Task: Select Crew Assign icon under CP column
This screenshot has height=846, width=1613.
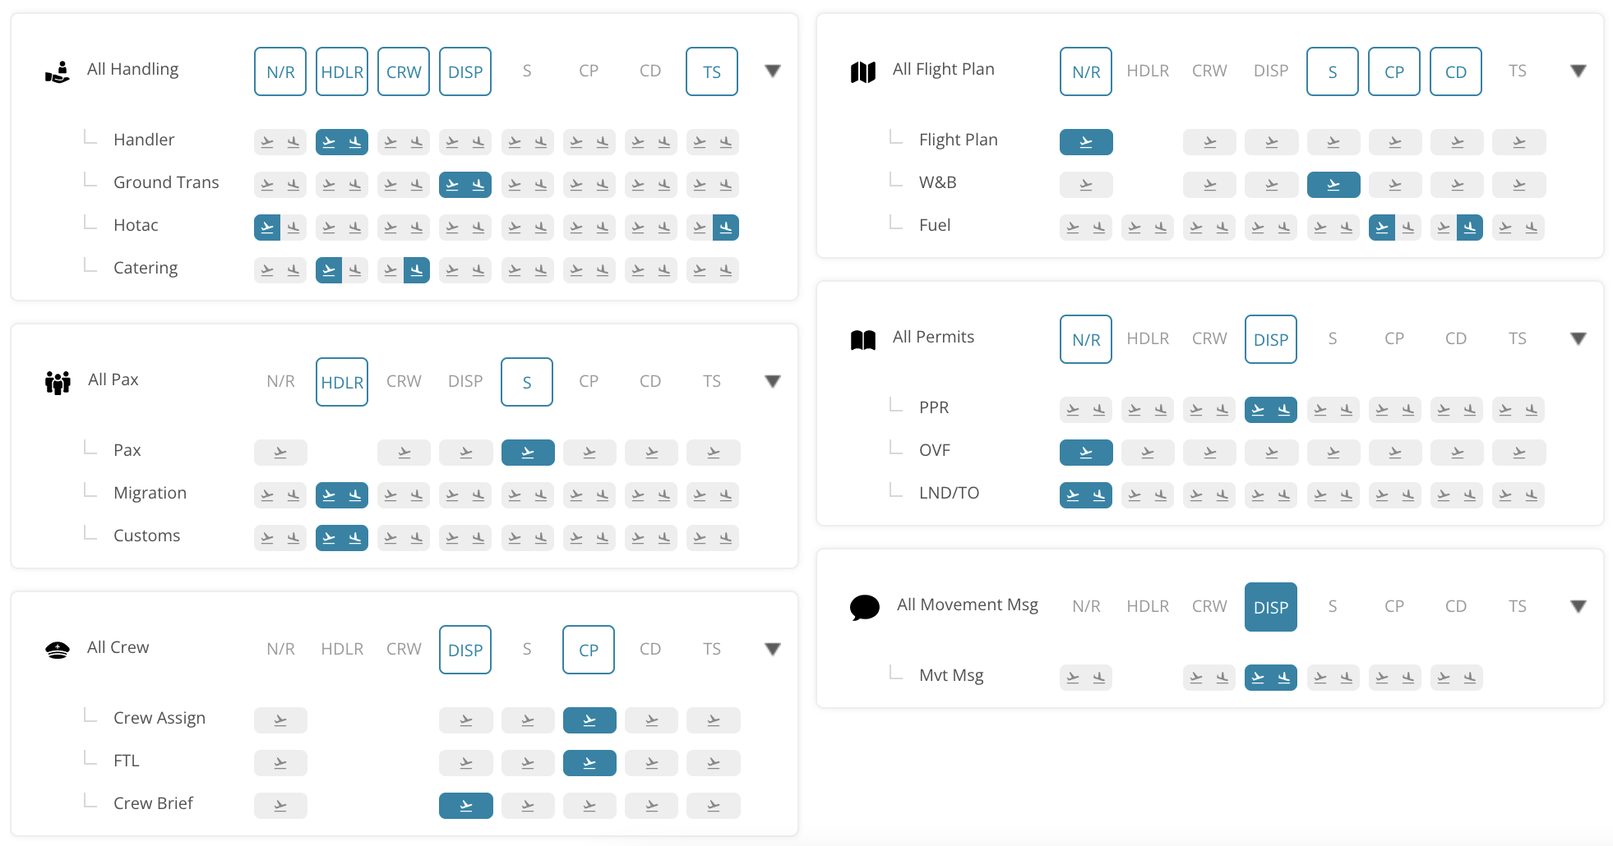Action: pos(589,720)
